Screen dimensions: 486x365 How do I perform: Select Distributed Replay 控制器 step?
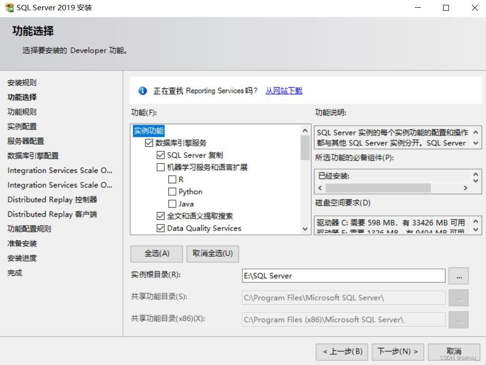coord(52,199)
